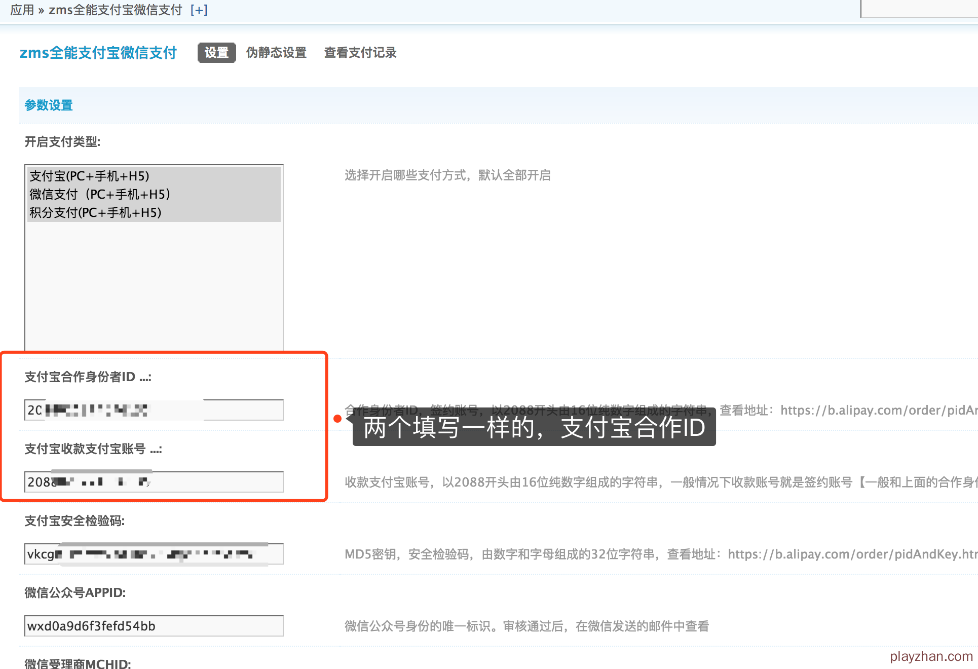The height and width of the screenshot is (669, 978).
Task: Select 积分支付(PC+手机+H5) list option
Action: pos(95,213)
